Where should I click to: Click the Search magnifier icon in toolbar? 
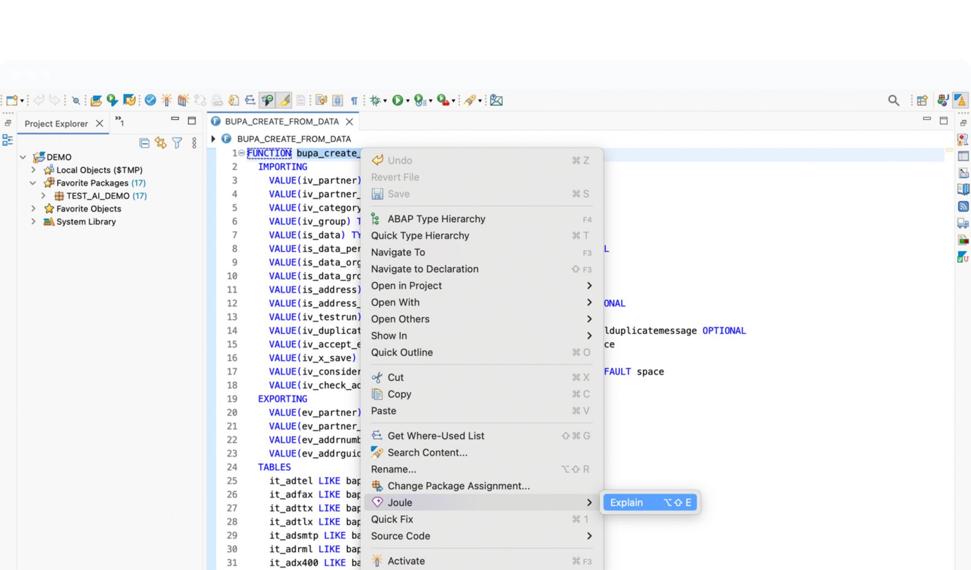pyautogui.click(x=893, y=101)
